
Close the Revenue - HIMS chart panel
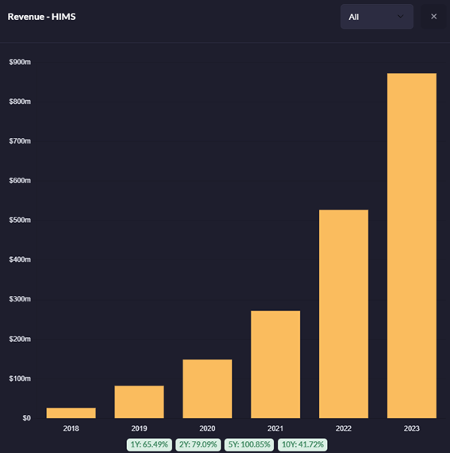[x=433, y=17]
